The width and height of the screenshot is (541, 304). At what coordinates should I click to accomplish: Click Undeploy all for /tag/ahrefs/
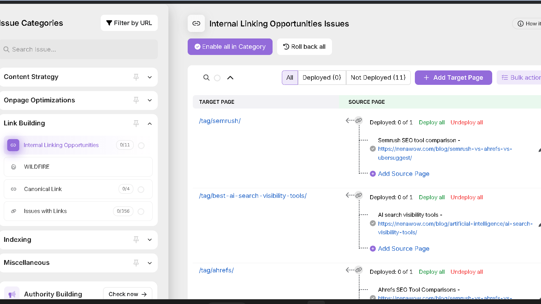467,272
